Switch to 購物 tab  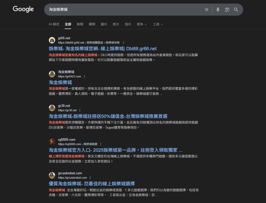pos(92,24)
